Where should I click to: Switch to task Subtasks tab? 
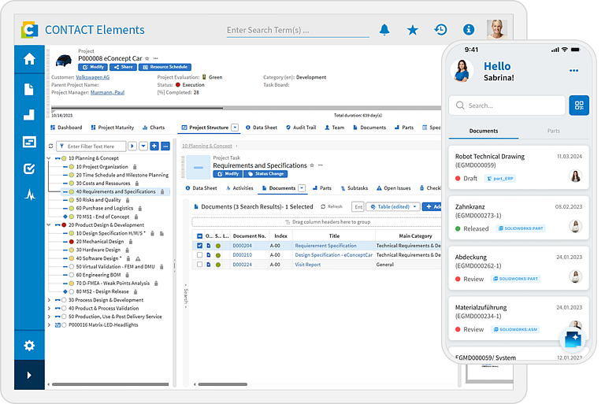tap(354, 188)
